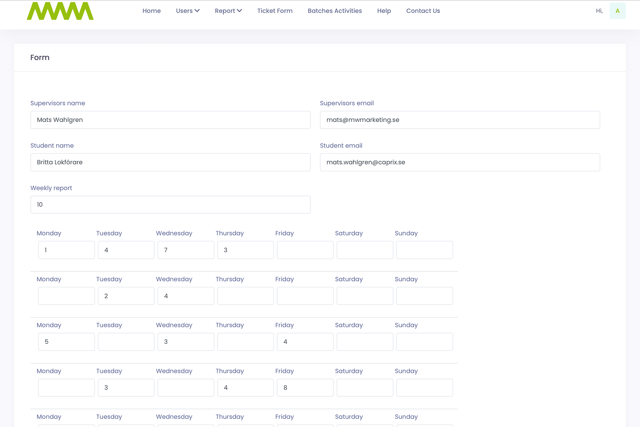This screenshot has width=640, height=427.
Task: Open the user avatar A icon
Action: click(x=617, y=11)
